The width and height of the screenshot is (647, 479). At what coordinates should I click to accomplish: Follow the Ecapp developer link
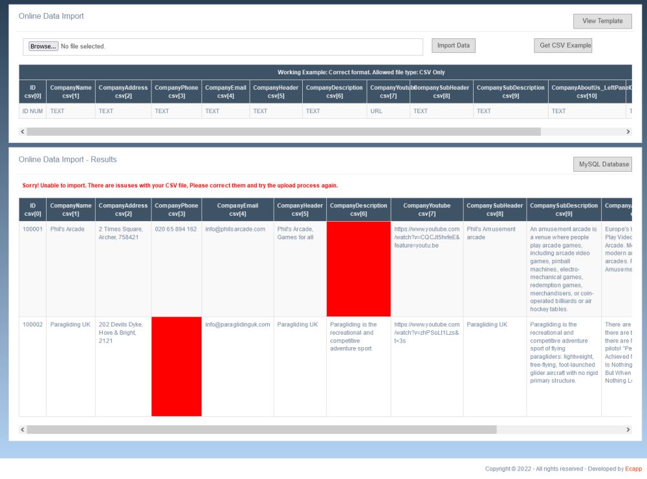point(633,469)
